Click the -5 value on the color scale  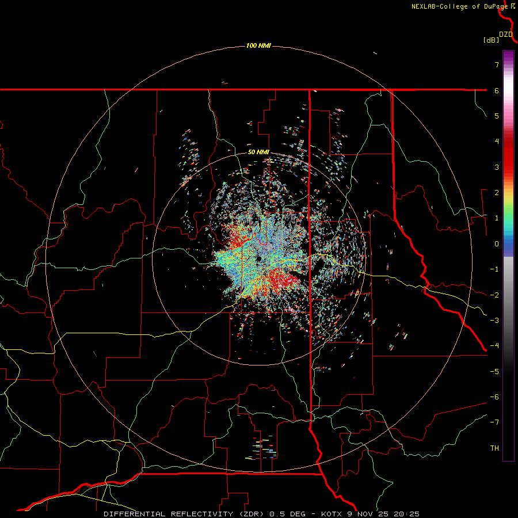pos(494,372)
